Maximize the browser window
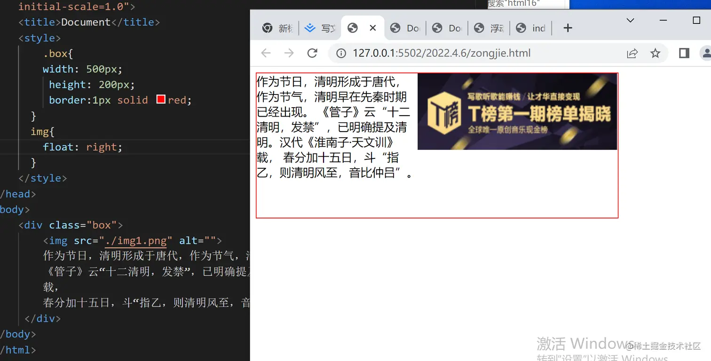Image resolution: width=711 pixels, height=361 pixels. [696, 20]
